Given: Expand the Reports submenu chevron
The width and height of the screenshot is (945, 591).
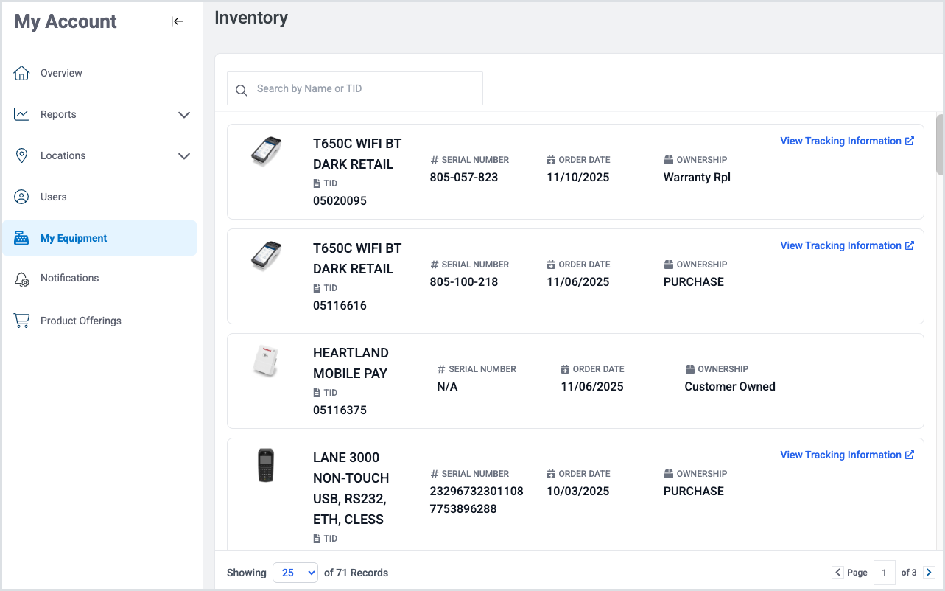Looking at the screenshot, I should (x=184, y=115).
